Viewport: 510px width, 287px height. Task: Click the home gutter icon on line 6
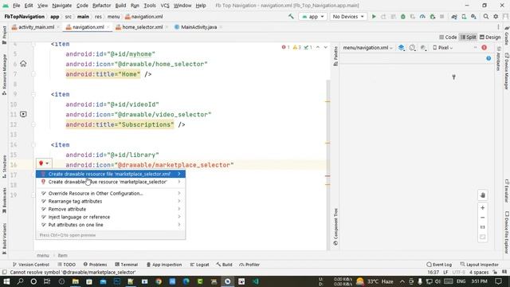23,64
